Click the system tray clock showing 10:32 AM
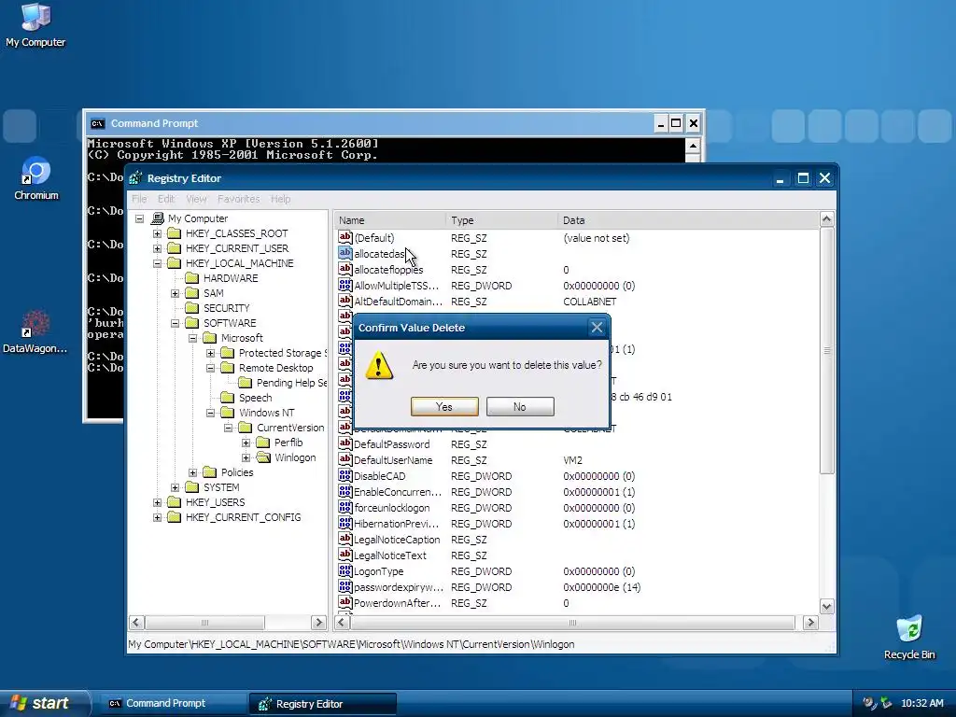Image resolution: width=956 pixels, height=717 pixels. pyautogui.click(x=921, y=703)
